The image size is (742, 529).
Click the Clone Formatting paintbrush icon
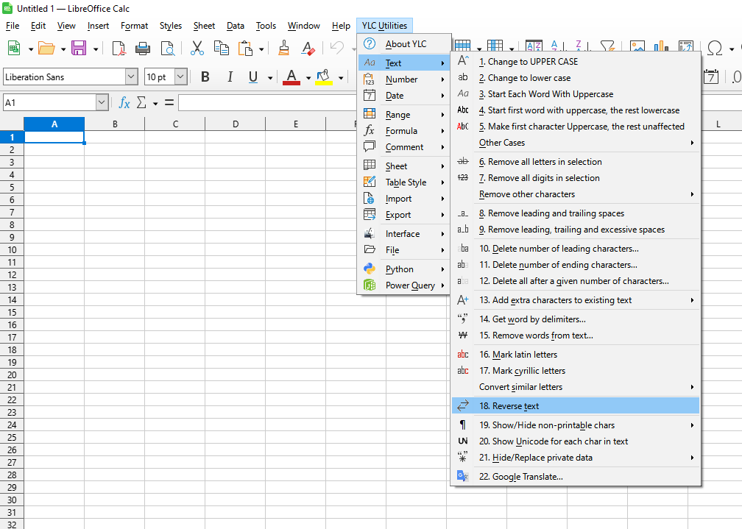click(x=284, y=49)
